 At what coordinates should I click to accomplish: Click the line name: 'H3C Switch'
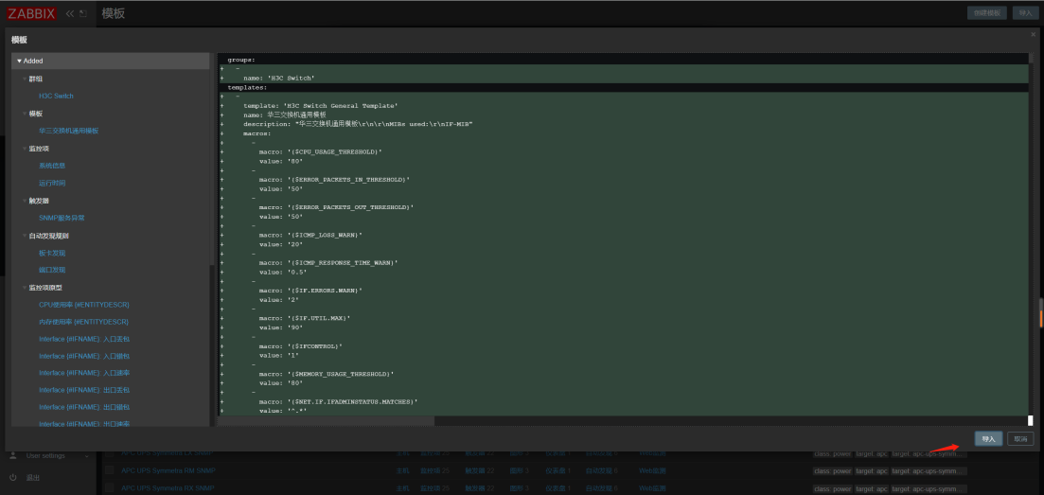coord(279,78)
